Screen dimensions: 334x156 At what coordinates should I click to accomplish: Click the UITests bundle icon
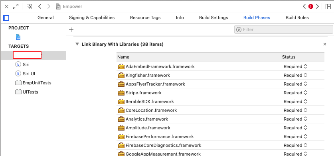18,92
